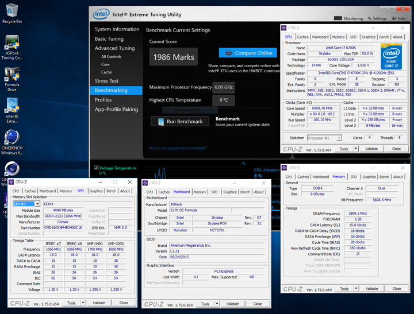The width and height of the screenshot is (414, 314).
Task: Open CINEBENCH Windows 64 desktop icon
Action: coord(12,142)
